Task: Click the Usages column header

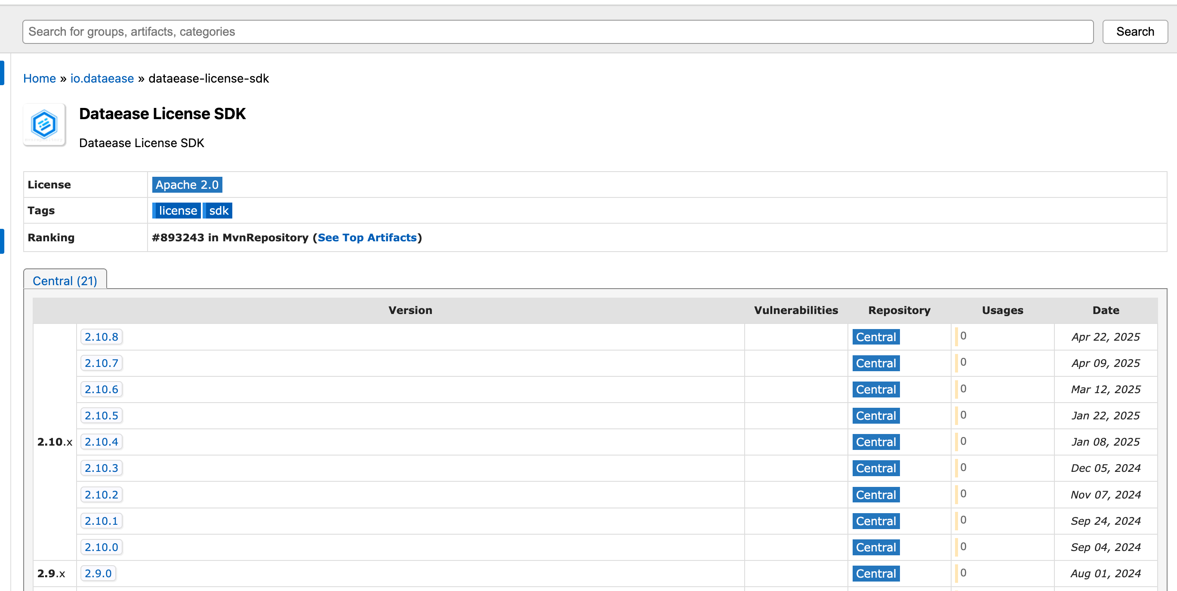Action: point(1002,310)
